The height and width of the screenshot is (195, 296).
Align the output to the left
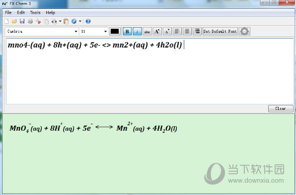177,31
